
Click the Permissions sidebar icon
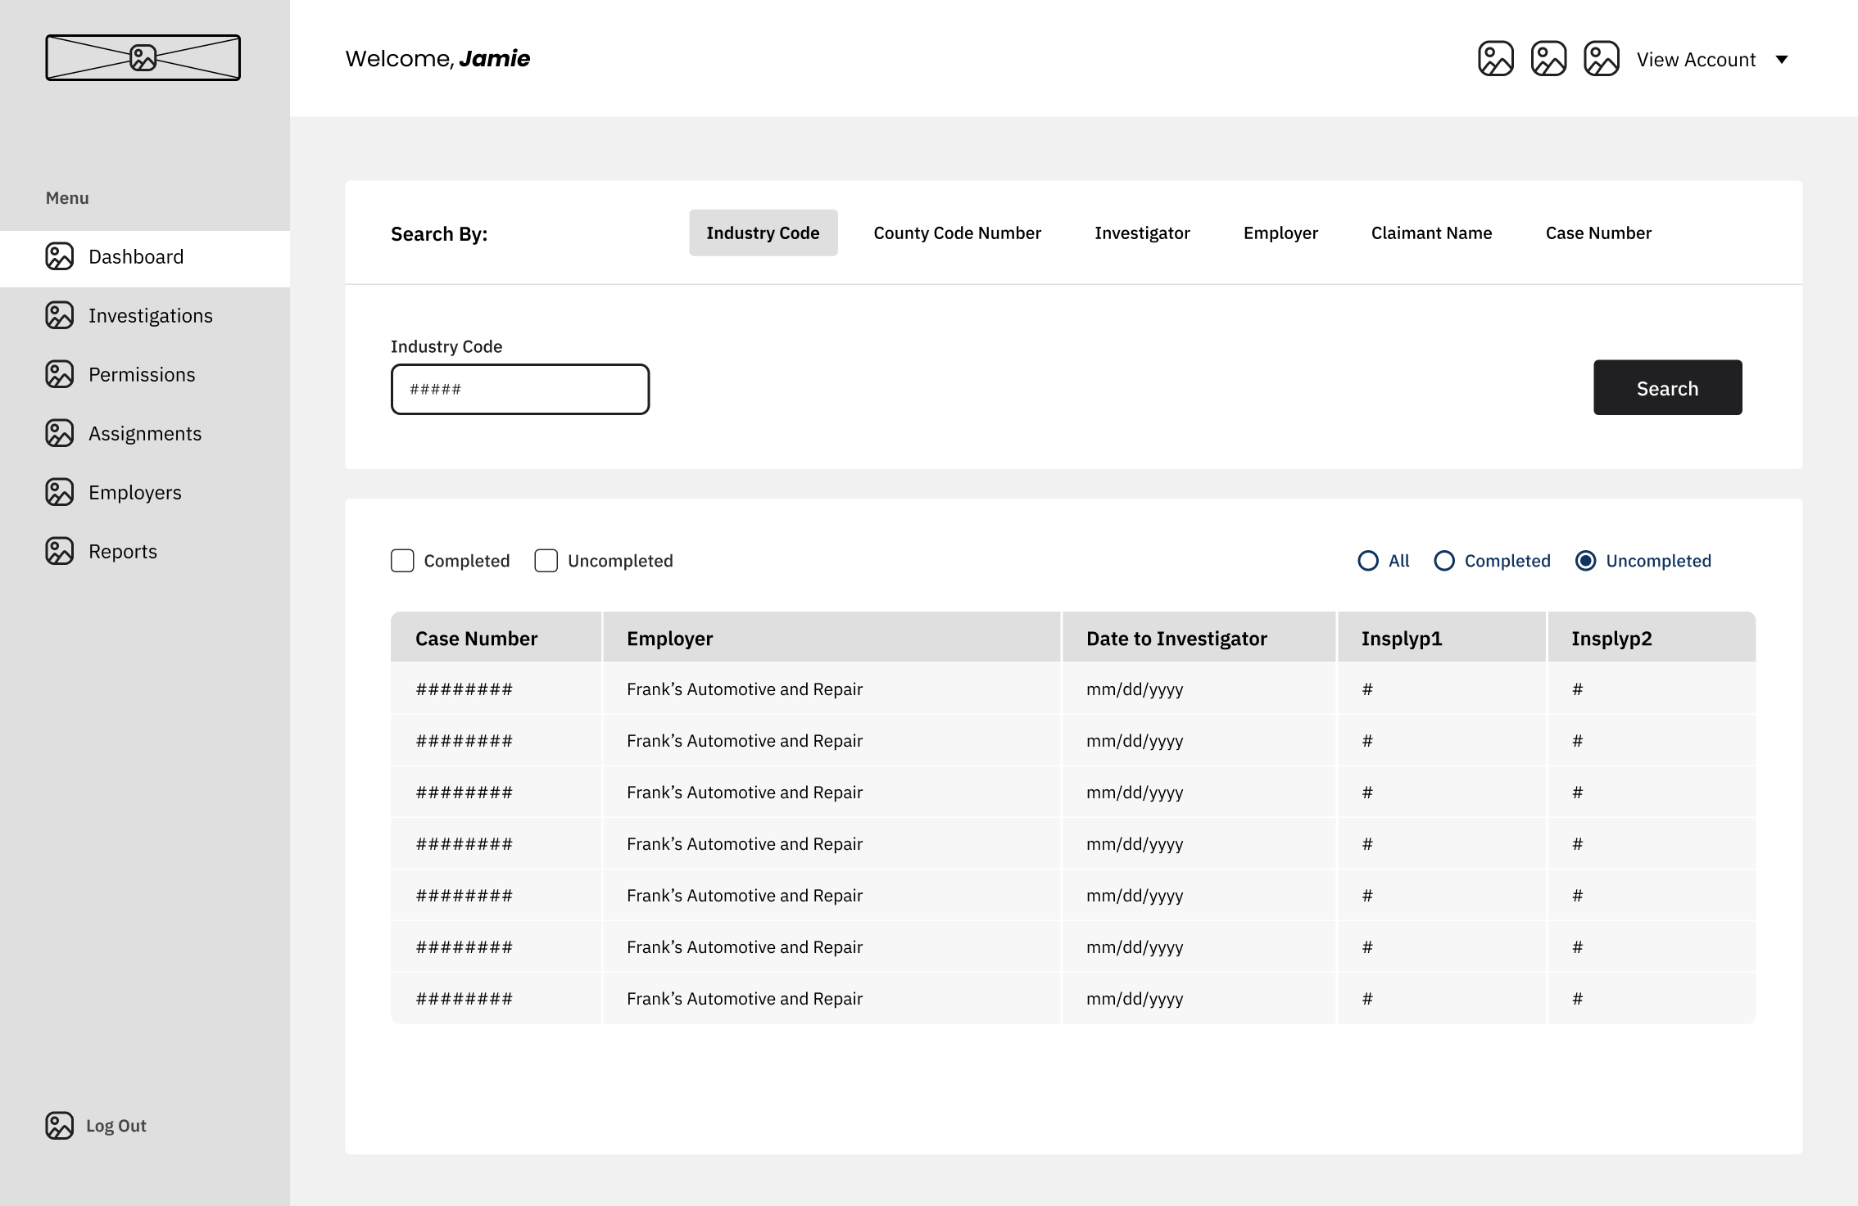(x=59, y=374)
